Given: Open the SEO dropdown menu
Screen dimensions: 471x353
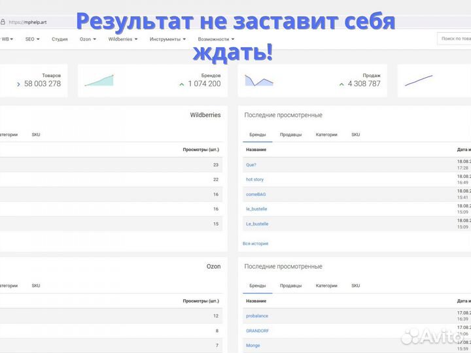Looking at the screenshot, I should pyautogui.click(x=33, y=39).
